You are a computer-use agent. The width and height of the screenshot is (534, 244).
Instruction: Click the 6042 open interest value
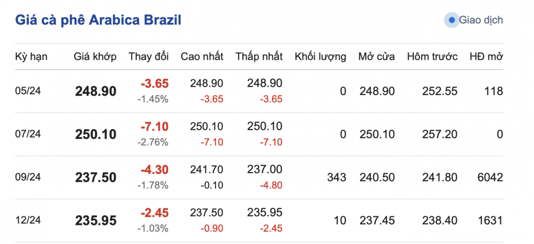tap(490, 177)
